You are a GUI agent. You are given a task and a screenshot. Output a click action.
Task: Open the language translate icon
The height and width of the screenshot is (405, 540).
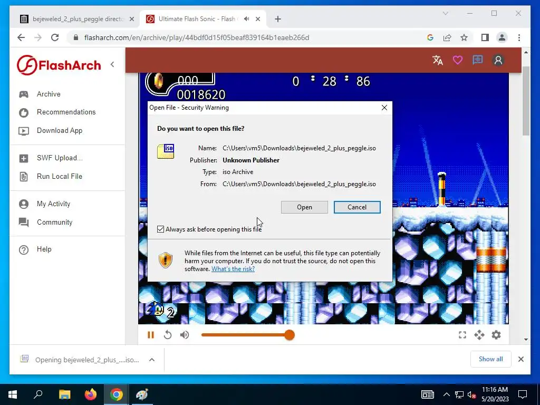click(437, 60)
